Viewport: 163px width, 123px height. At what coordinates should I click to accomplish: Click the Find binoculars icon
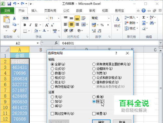(152, 23)
